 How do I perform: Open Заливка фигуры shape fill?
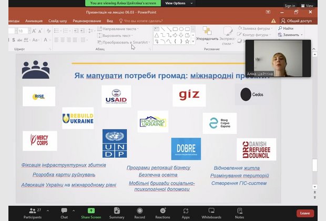[x=256, y=28]
